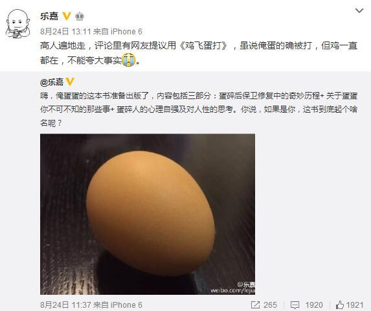
Task: Open the @乐嘉 mention link in the repost
Action: click(x=52, y=82)
